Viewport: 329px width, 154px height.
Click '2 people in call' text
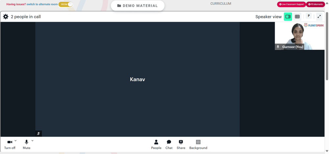[x=26, y=17]
